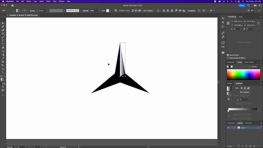Screen dimensions: 263x148
Task: Select the black gradient stop
Action: 257,111
